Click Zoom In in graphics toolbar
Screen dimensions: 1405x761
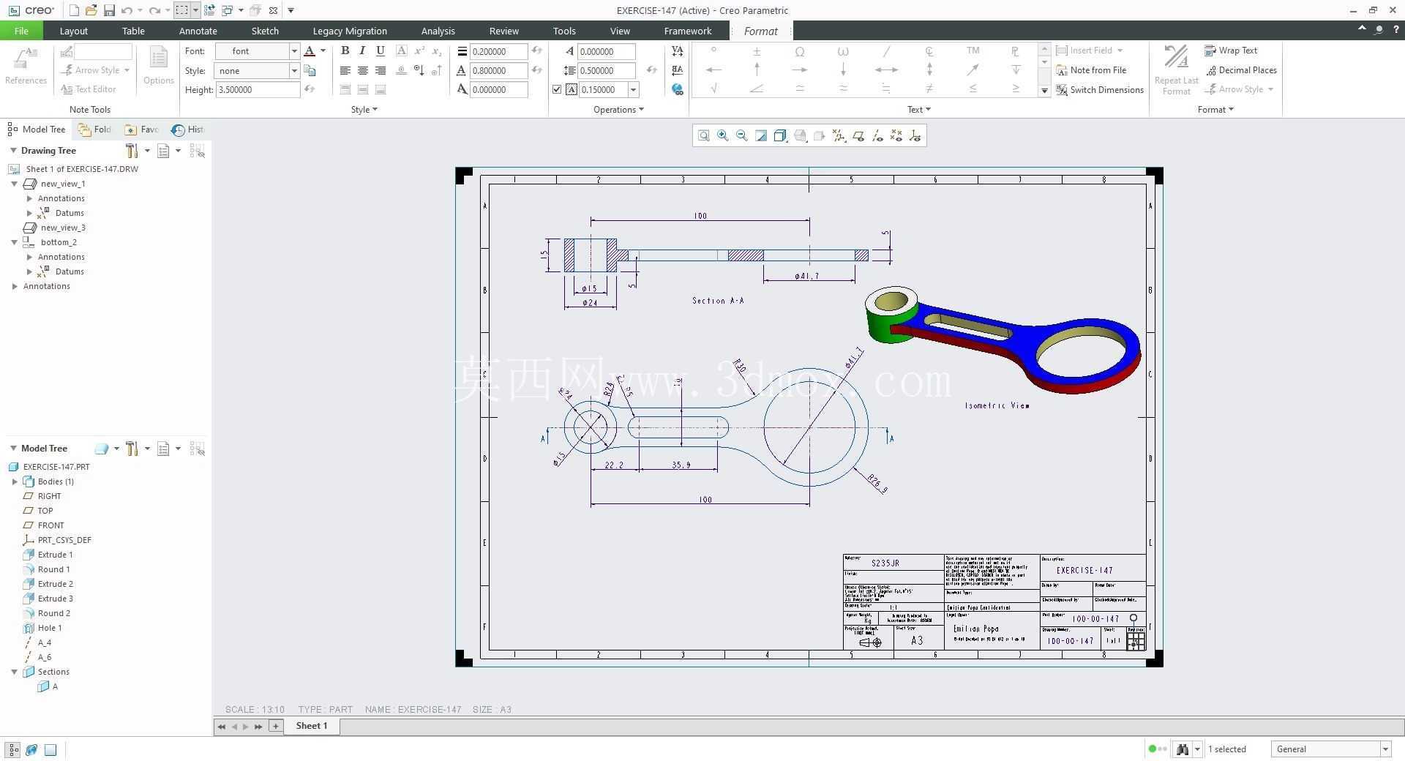[723, 135]
